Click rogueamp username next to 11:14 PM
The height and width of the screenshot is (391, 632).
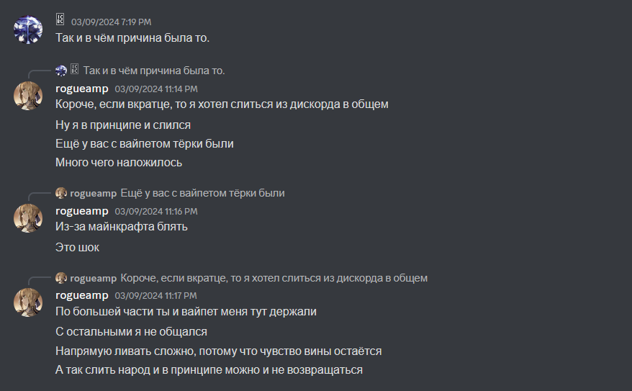tap(82, 89)
